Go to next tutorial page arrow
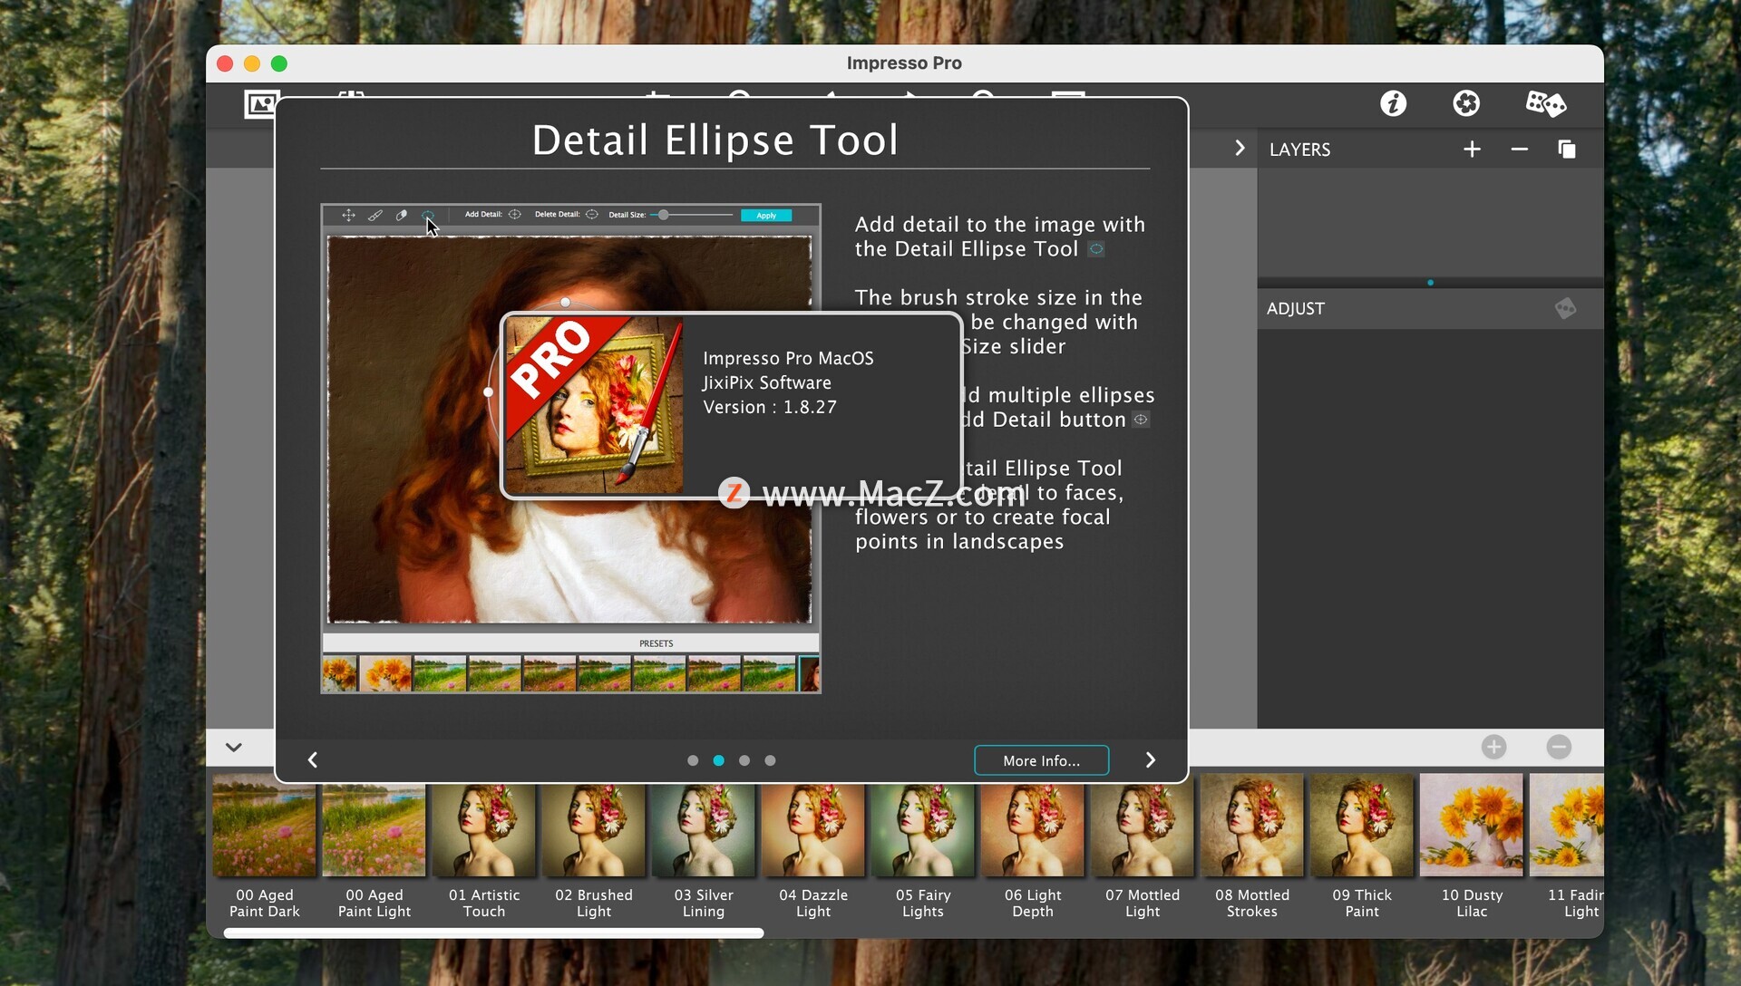The image size is (1741, 986). coord(1150,759)
